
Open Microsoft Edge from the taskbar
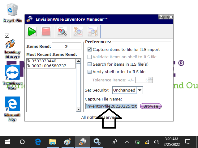point(38,142)
